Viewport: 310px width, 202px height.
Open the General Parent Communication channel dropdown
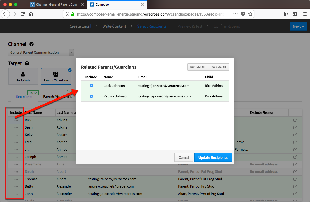[x=71, y=52]
